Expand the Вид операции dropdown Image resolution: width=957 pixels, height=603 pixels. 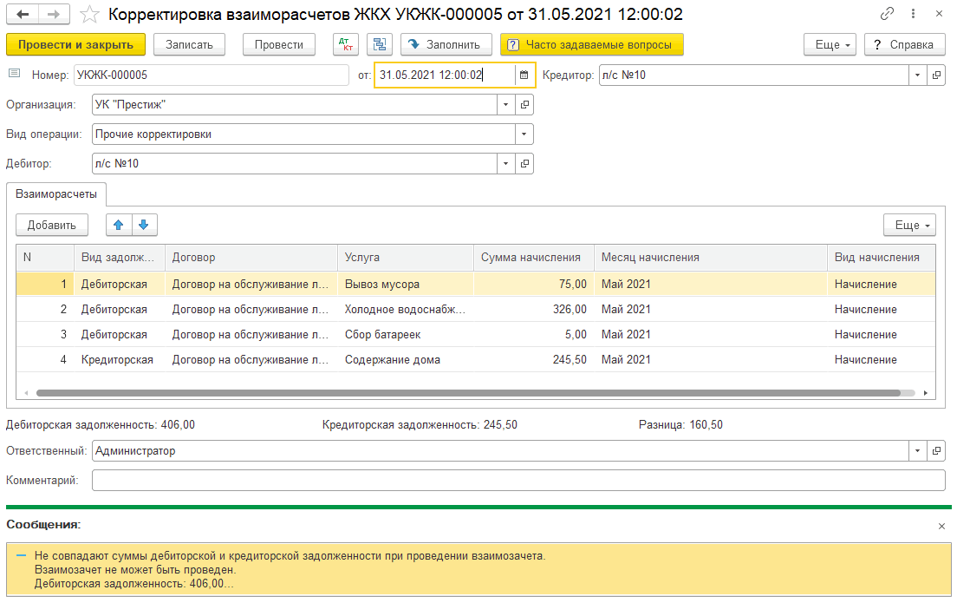(524, 134)
